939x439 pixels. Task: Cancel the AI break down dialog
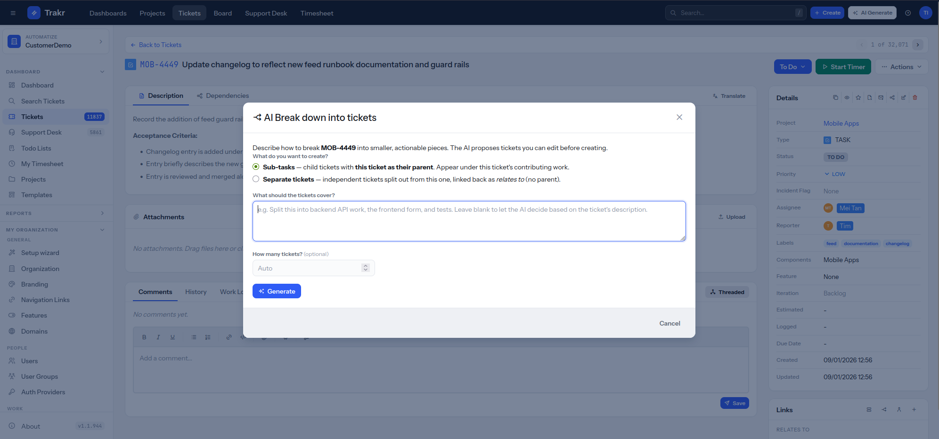point(670,323)
